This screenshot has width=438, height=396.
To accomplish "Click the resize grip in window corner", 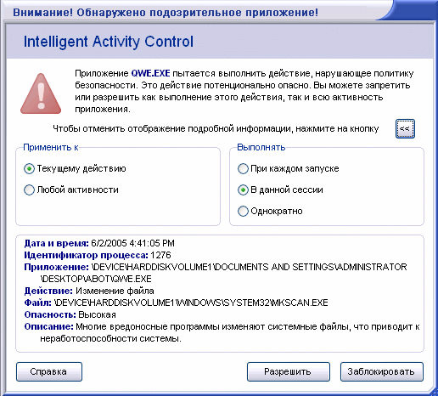I will (x=433, y=392).
